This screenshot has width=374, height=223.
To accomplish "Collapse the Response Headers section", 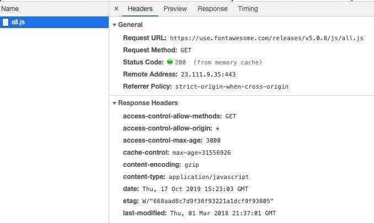I will tap(114, 103).
